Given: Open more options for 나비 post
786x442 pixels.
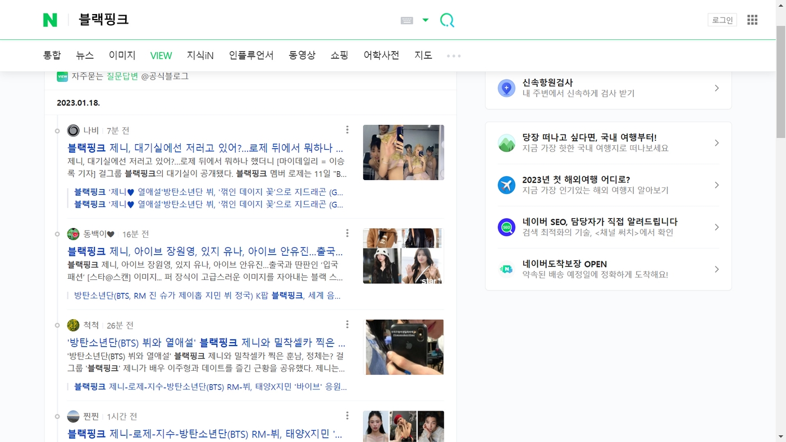Looking at the screenshot, I should tap(347, 130).
